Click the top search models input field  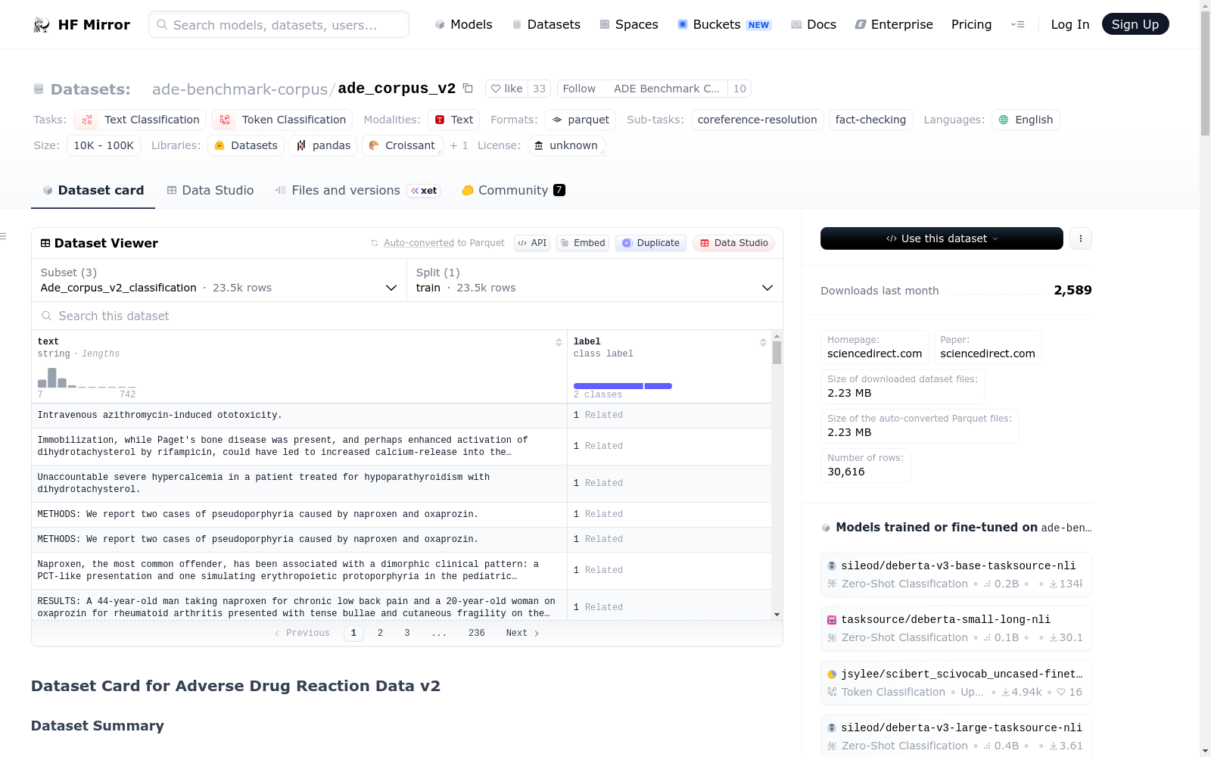279,25
